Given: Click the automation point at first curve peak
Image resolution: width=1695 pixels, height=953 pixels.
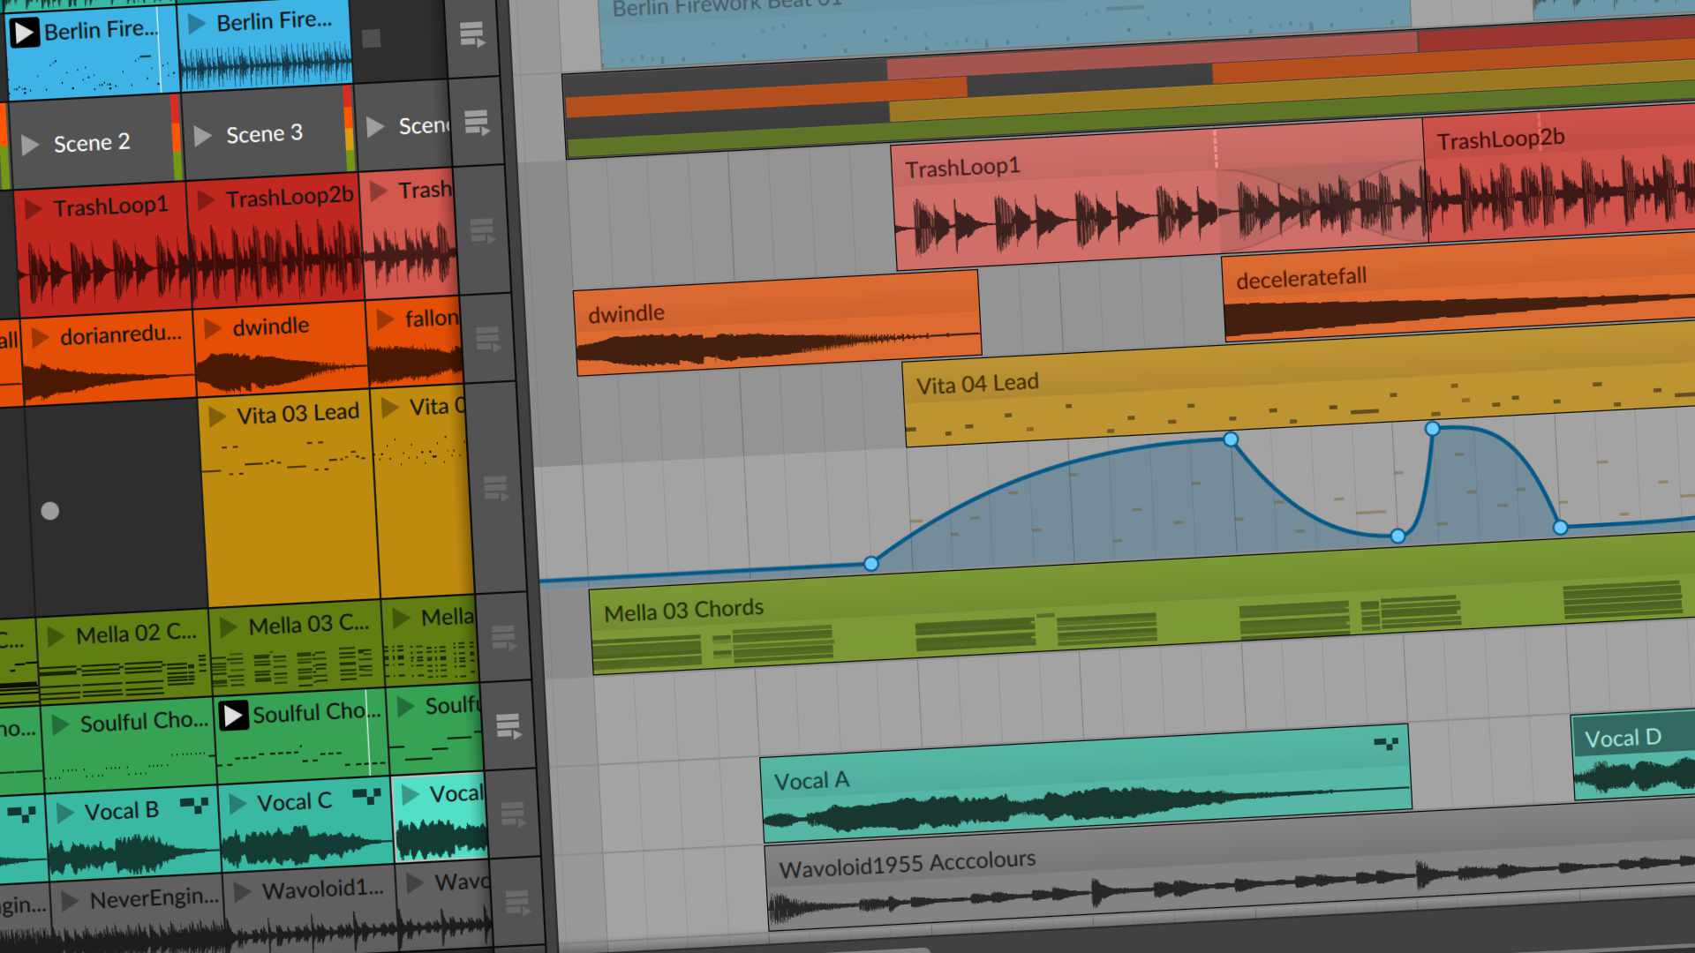Looking at the screenshot, I should (1231, 439).
